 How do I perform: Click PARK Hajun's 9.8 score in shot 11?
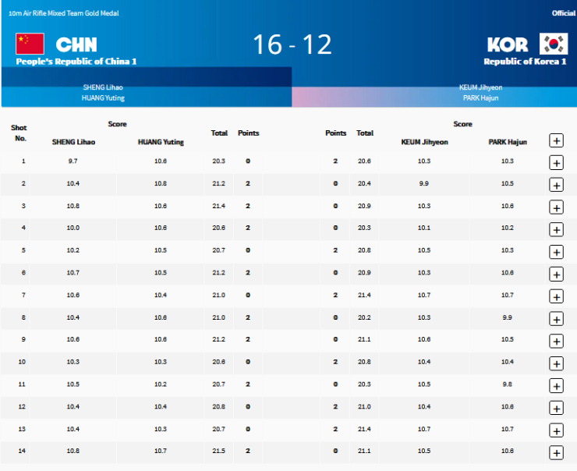tap(507, 384)
